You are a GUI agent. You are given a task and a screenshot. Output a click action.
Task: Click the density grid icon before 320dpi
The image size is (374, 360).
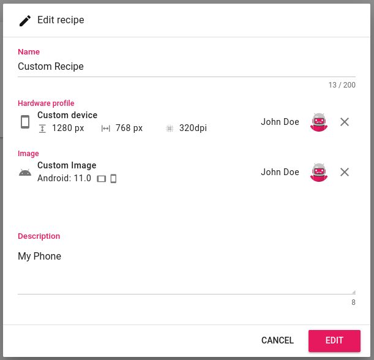point(170,129)
